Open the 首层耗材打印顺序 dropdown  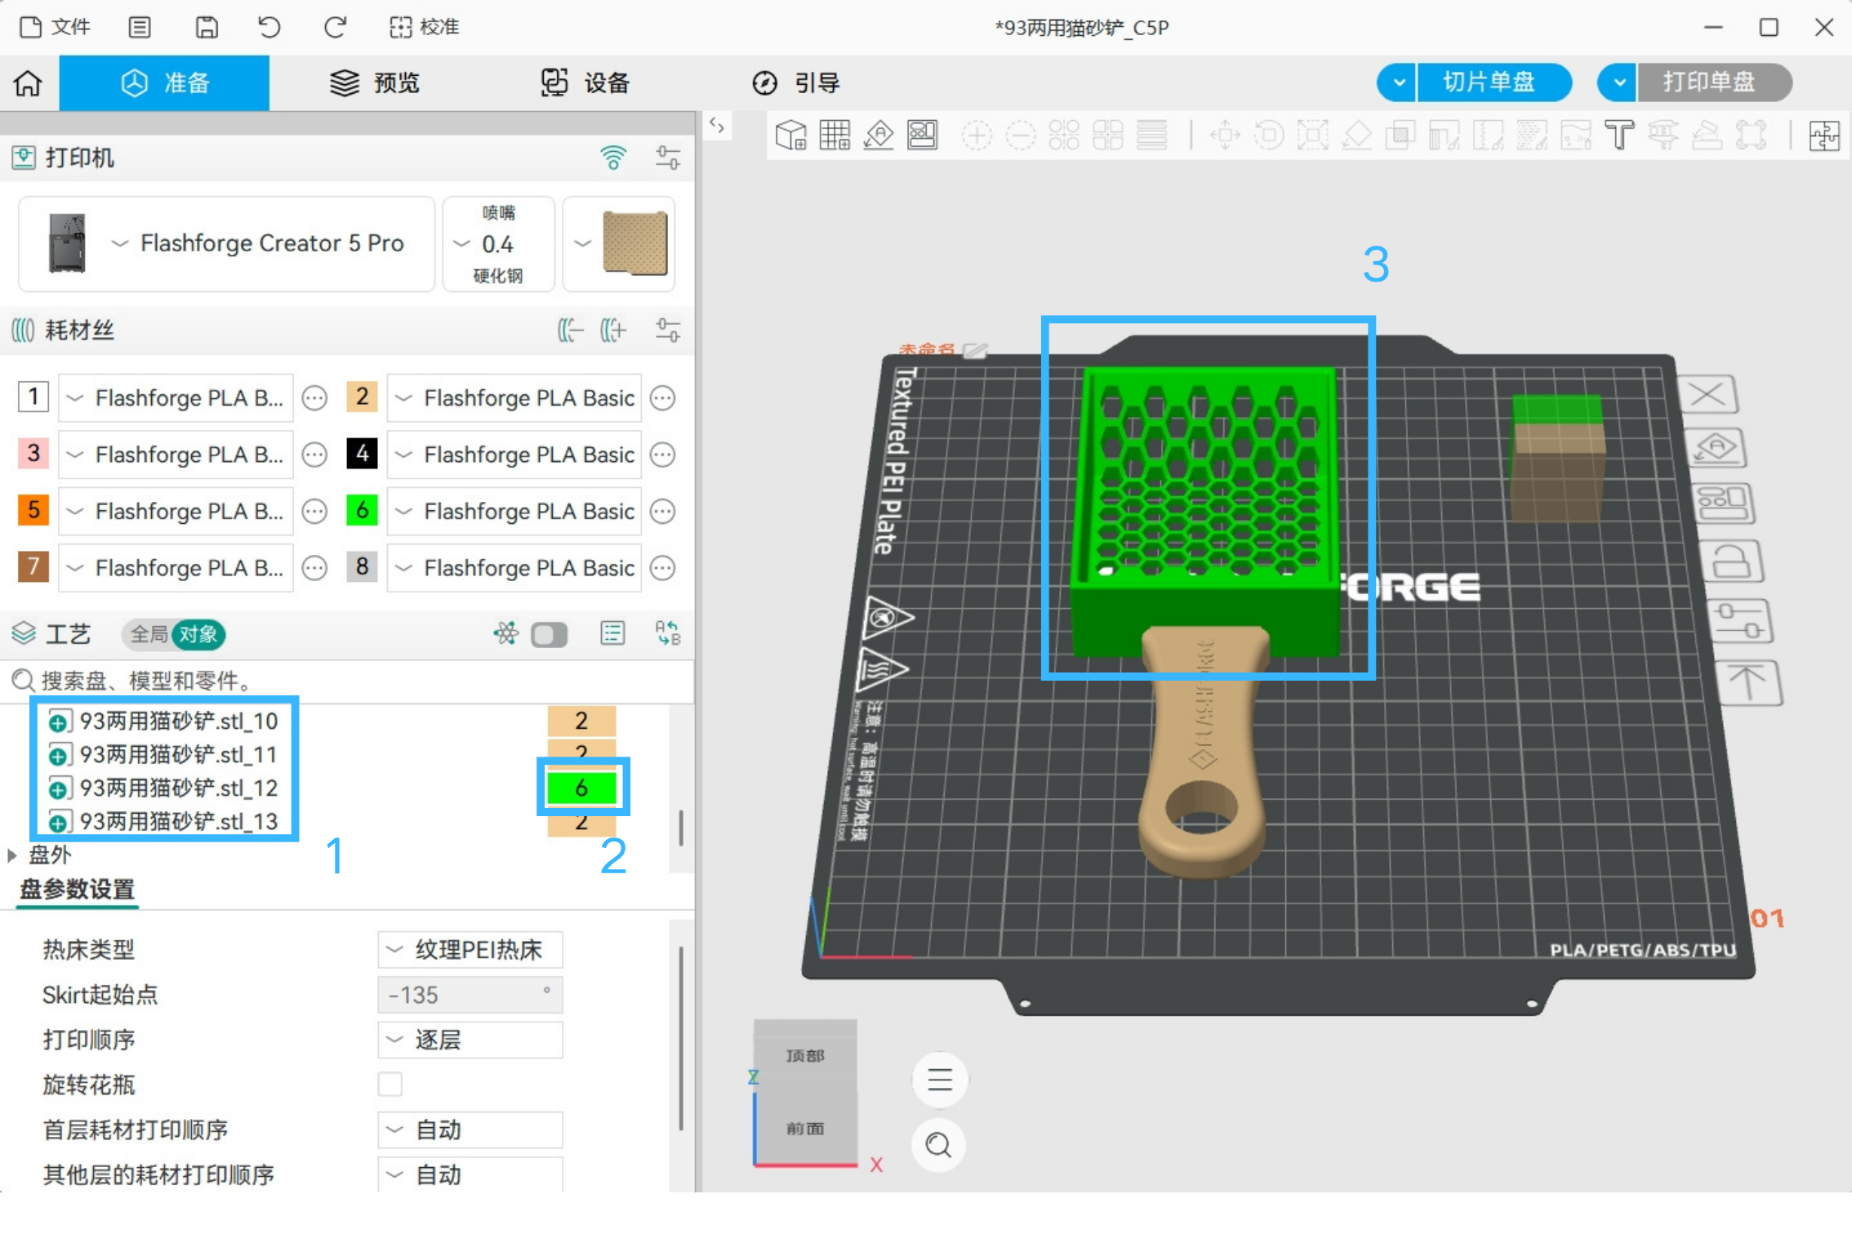click(470, 1130)
